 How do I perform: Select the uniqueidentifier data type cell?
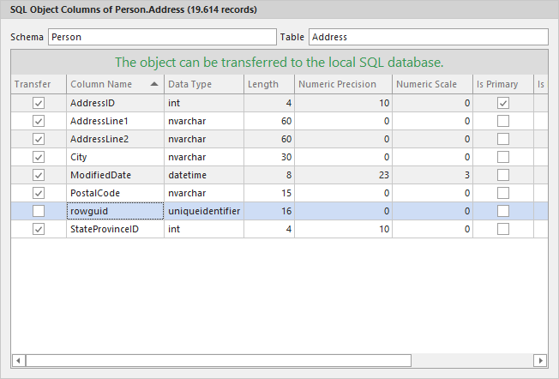pos(203,211)
